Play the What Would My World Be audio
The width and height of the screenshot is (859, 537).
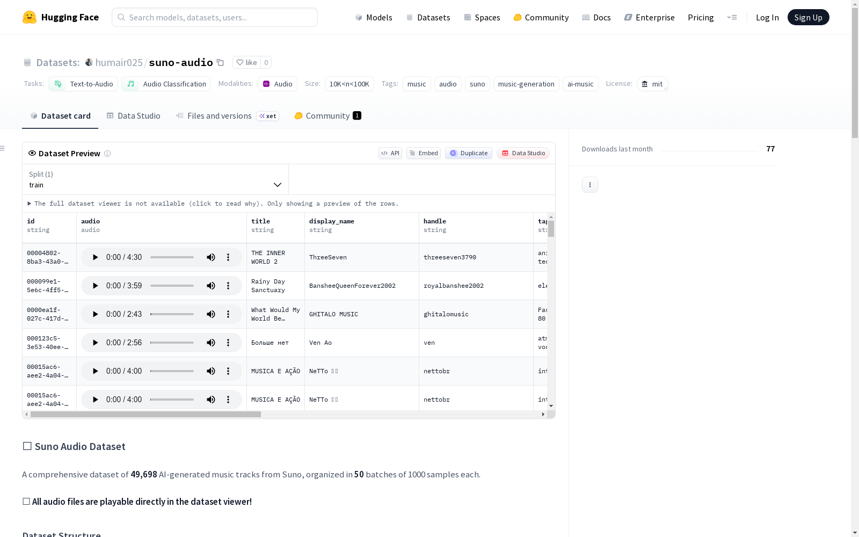coord(95,314)
